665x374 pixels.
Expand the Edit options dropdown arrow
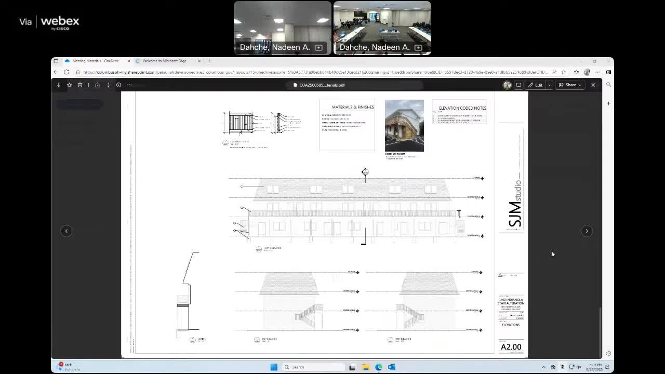coord(549,85)
